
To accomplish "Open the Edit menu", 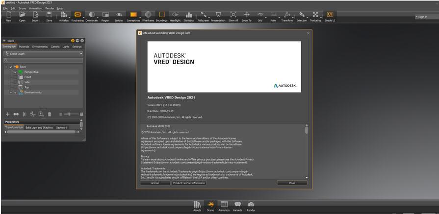I will click(x=13, y=8).
